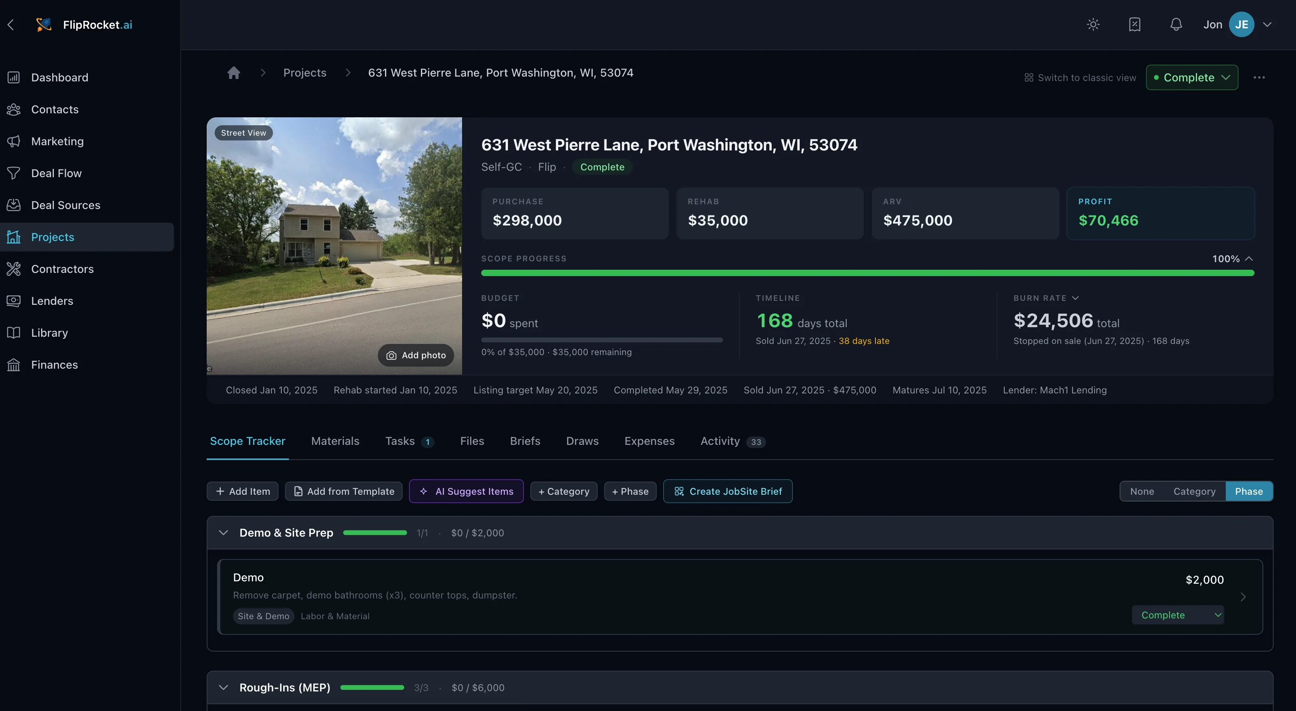The image size is (1296, 711).
Task: Click the + Category button
Action: click(563, 492)
